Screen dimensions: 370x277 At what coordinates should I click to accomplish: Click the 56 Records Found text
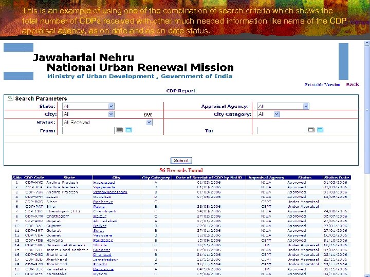point(181,170)
